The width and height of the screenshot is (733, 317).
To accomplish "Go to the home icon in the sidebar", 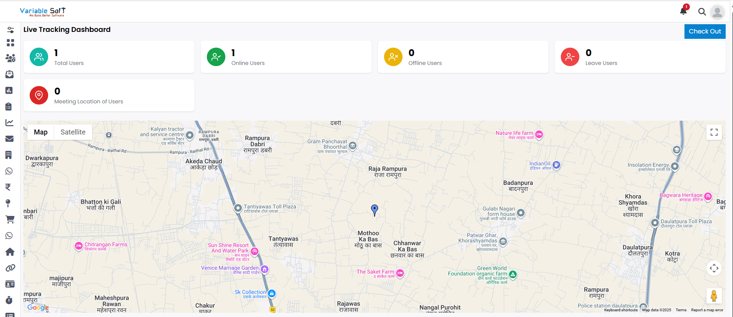I will tap(10, 252).
